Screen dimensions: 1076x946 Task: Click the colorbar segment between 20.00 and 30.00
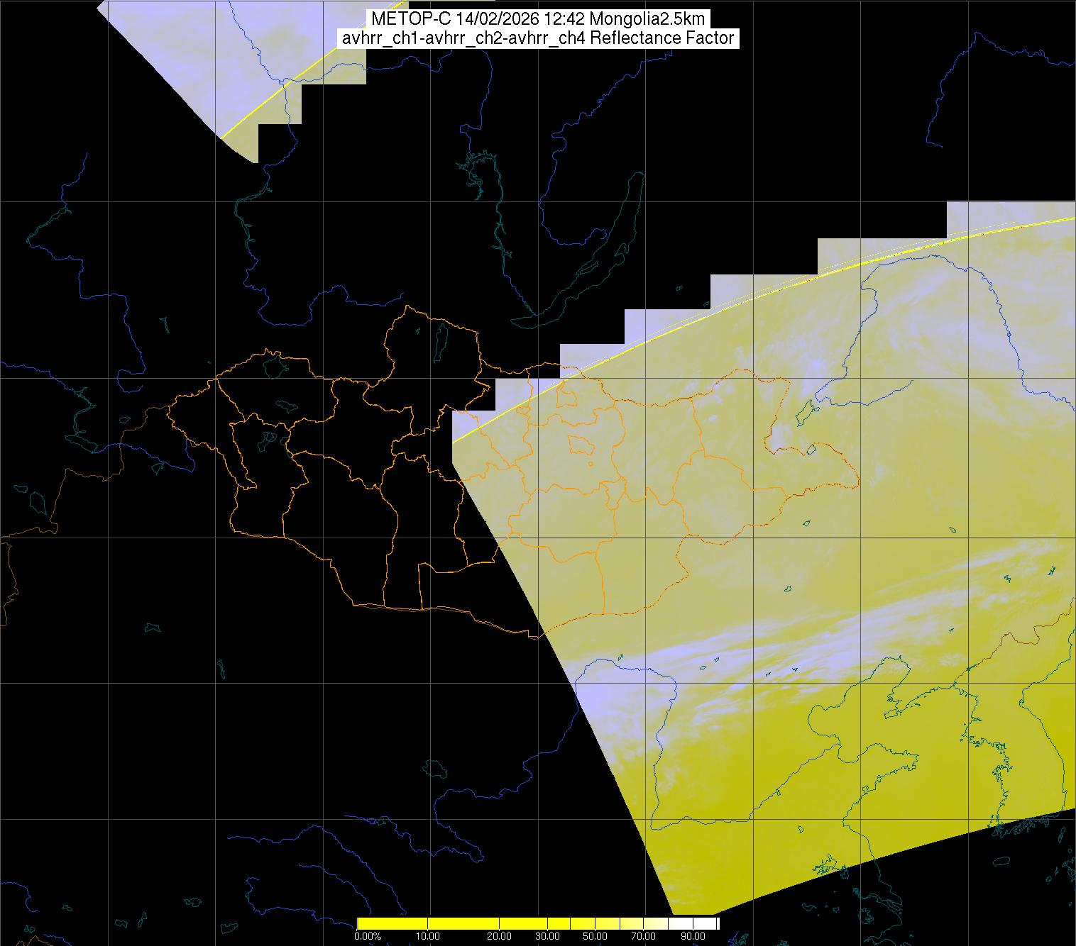pos(524,923)
